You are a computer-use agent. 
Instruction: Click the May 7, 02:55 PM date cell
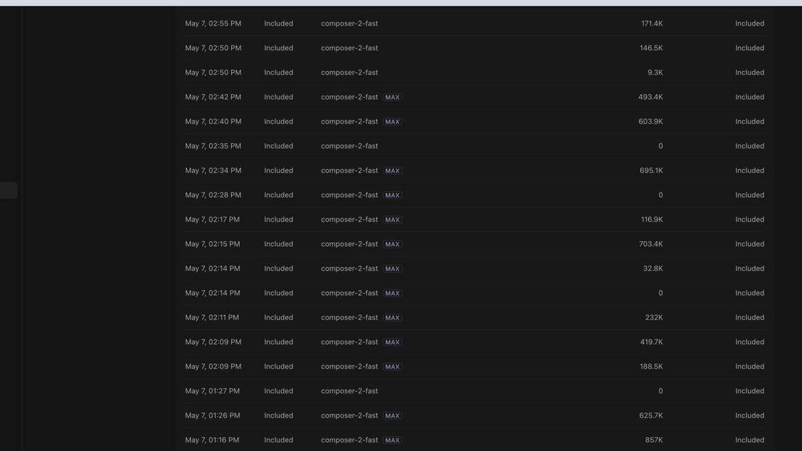click(213, 23)
